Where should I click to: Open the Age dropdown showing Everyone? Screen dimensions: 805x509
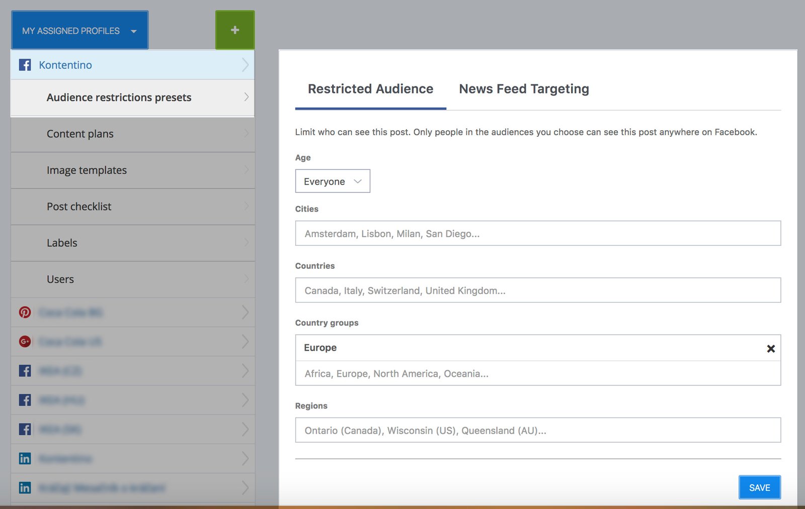[333, 181]
